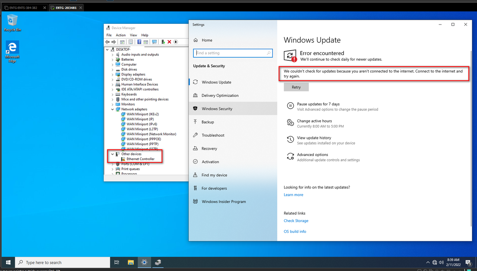Image resolution: width=477 pixels, height=271 pixels.
Task: Click the Properties icon in Device Manager toolbar
Action: (131, 42)
